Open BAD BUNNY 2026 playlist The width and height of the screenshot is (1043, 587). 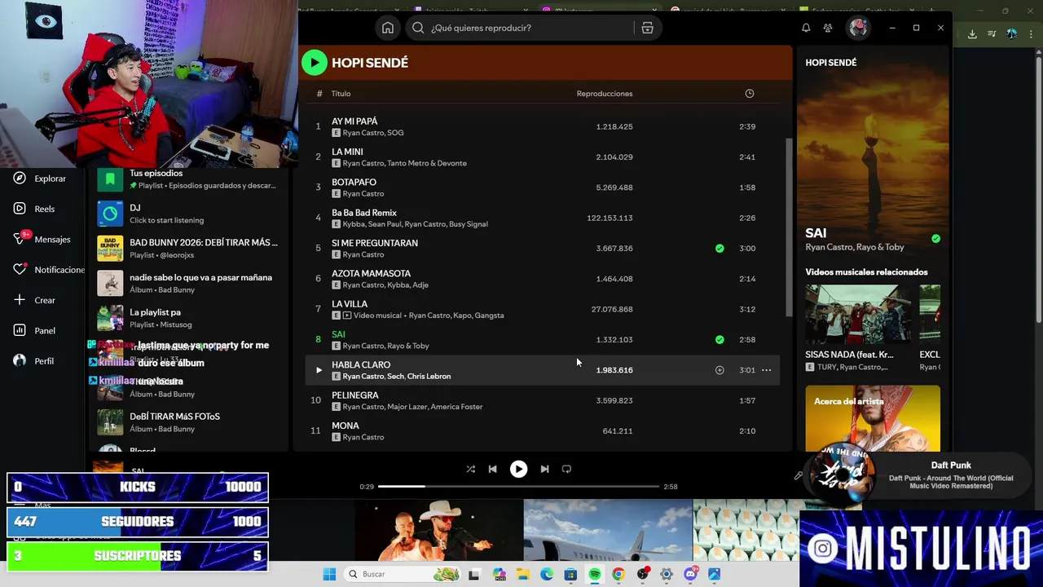(187, 248)
